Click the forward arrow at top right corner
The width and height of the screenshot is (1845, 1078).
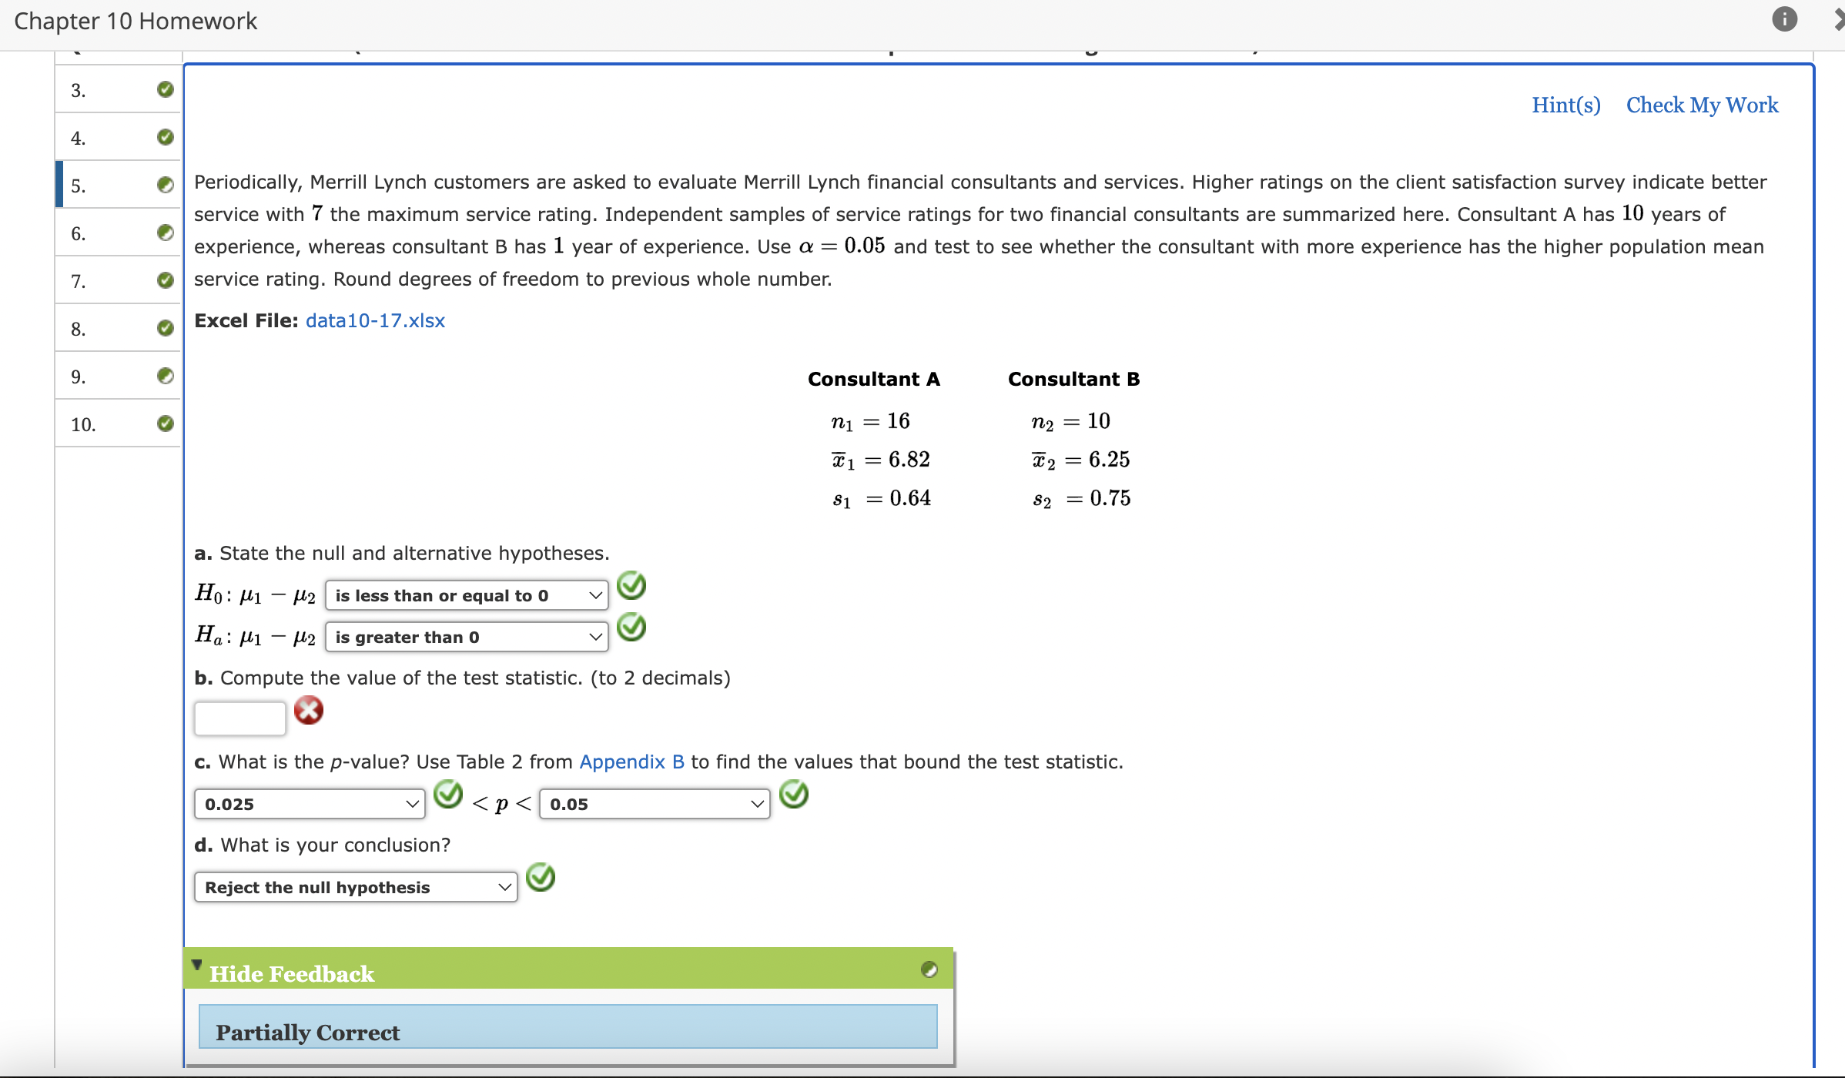click(x=1839, y=19)
